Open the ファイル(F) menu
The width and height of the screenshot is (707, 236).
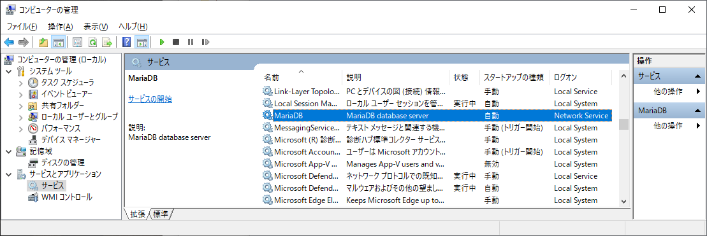click(x=22, y=27)
